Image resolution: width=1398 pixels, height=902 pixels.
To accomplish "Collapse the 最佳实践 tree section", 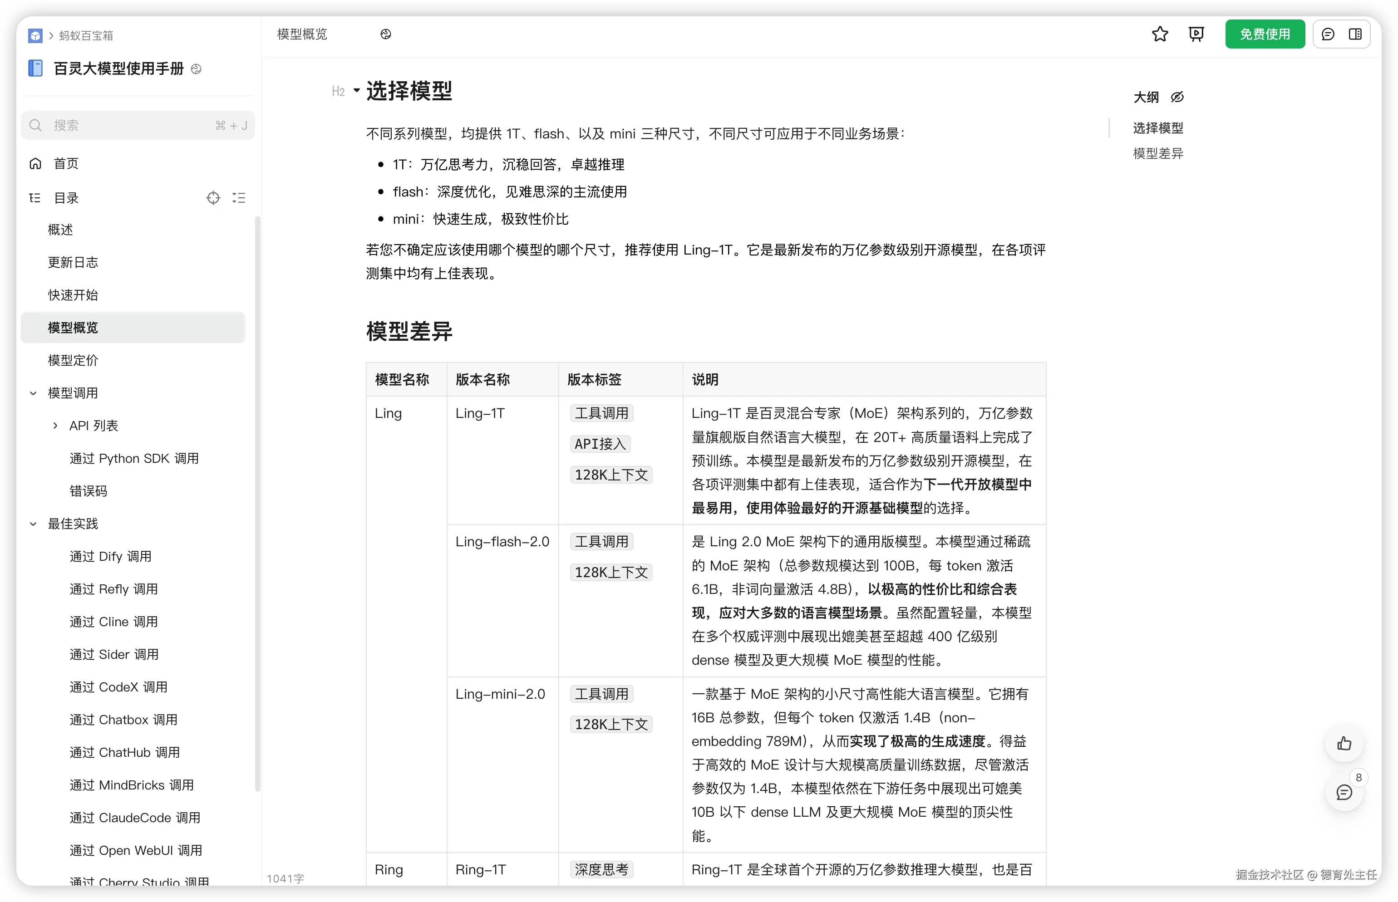I will pyautogui.click(x=34, y=524).
